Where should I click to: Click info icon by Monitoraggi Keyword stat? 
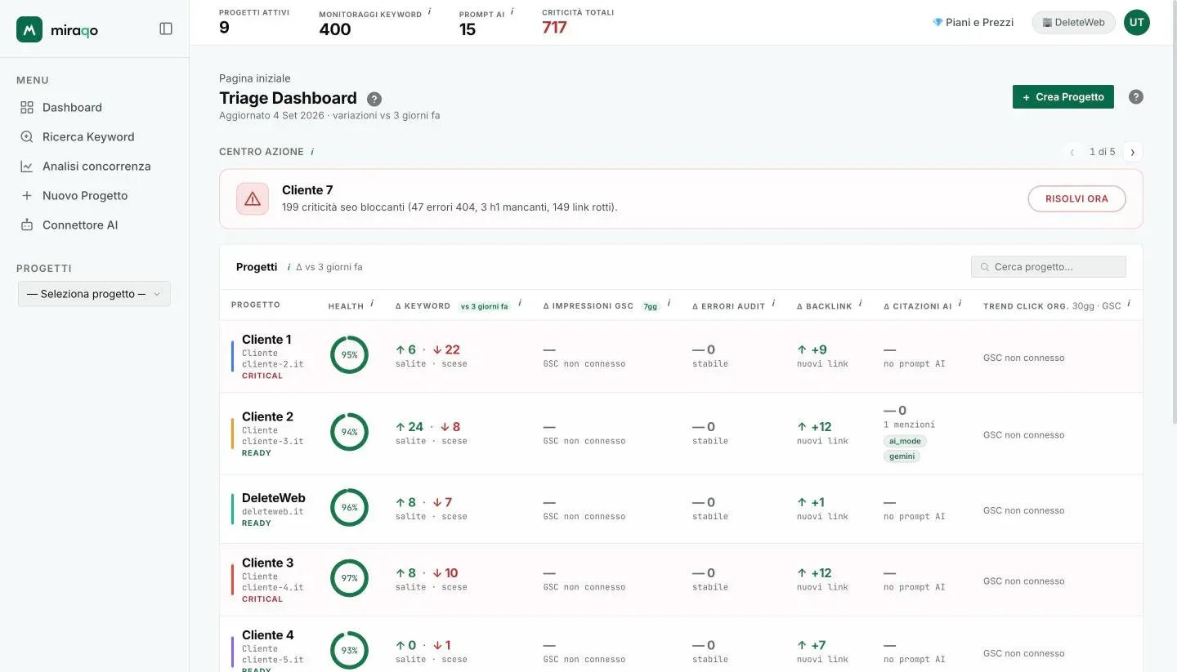click(430, 12)
